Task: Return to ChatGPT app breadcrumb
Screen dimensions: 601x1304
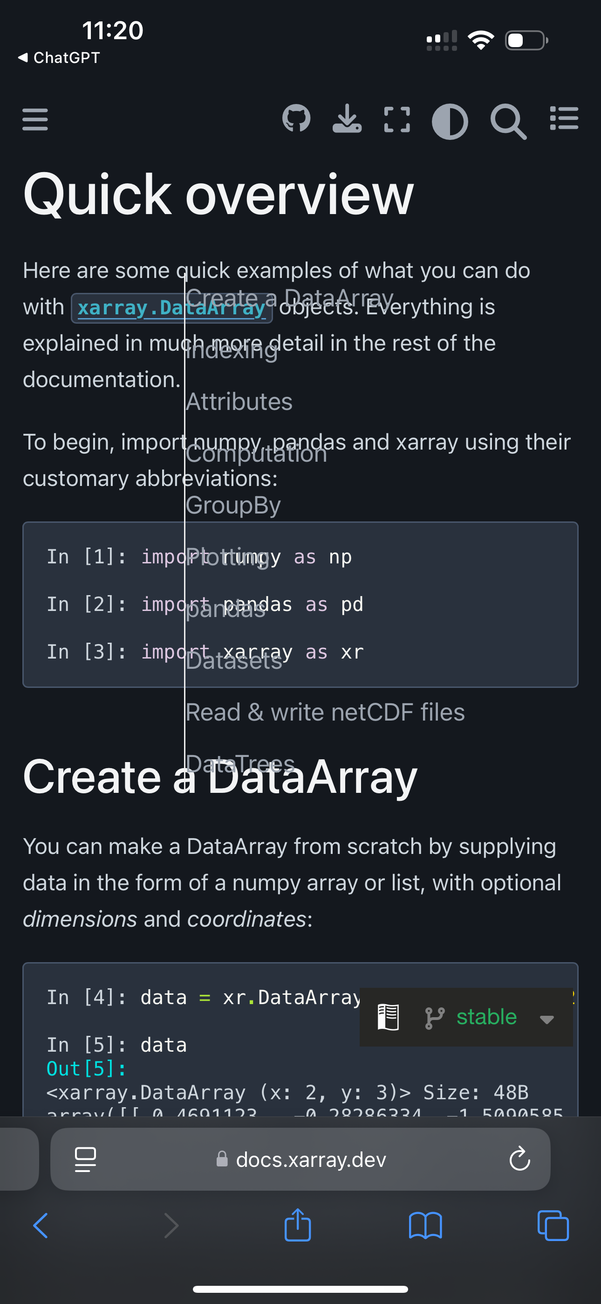Action: [x=59, y=58]
